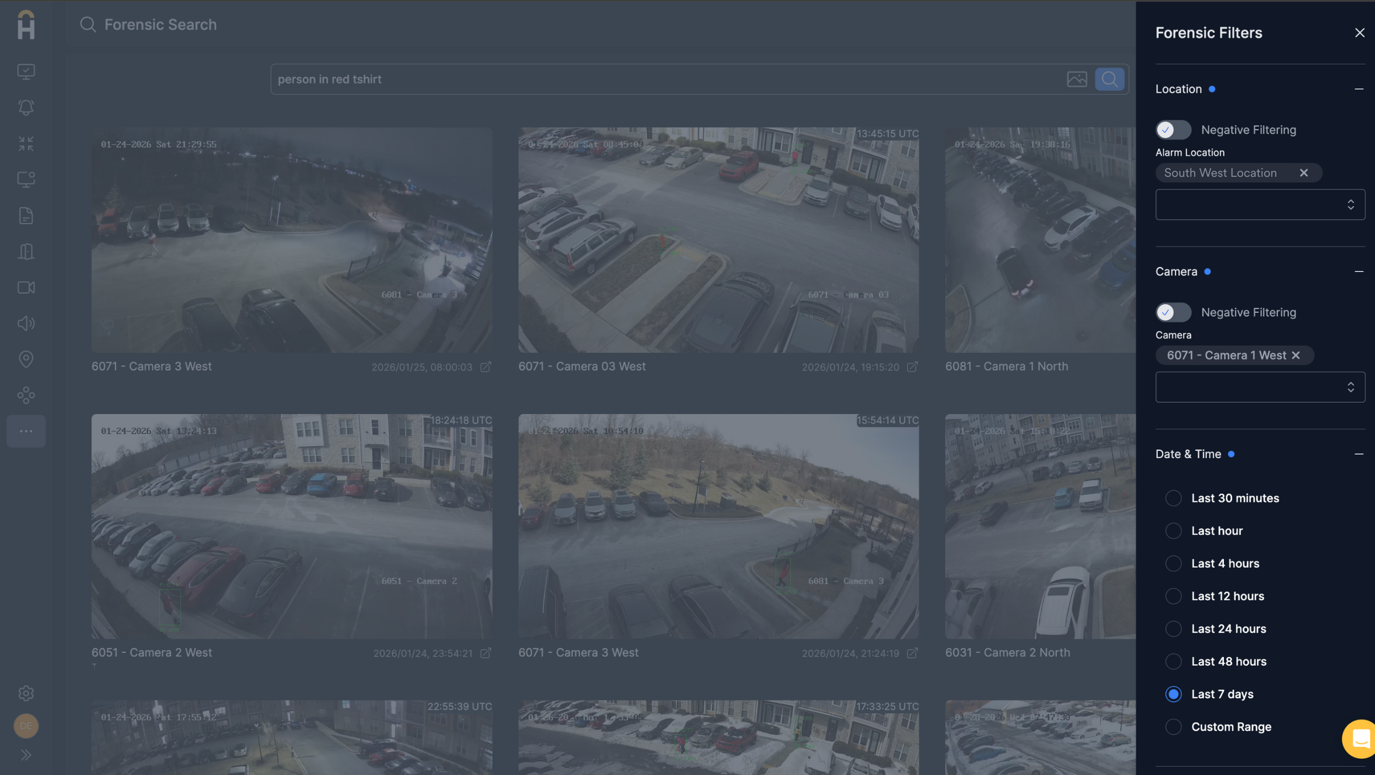Click the speaker audio sidebar icon

[26, 323]
